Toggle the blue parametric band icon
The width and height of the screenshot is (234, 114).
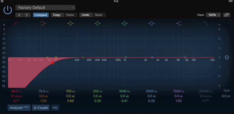pos(152,23)
